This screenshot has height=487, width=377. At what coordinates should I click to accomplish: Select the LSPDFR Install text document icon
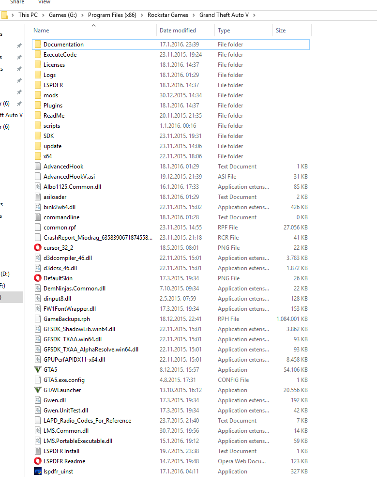(x=38, y=451)
